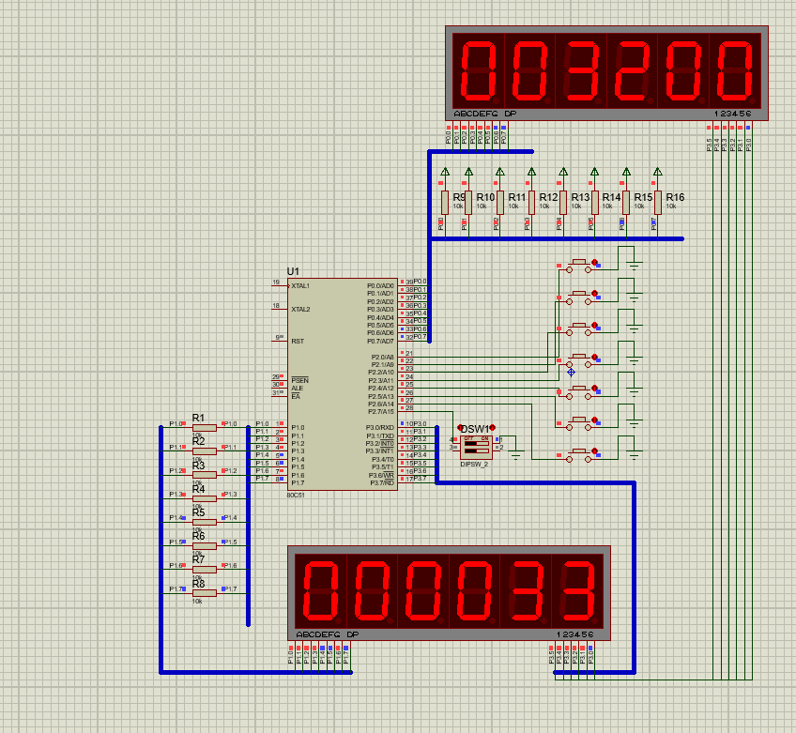Click the PSEN pin label on U1
This screenshot has width=796, height=733.
(x=299, y=380)
